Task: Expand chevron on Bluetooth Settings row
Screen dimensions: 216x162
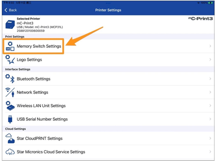Action: [210, 79]
